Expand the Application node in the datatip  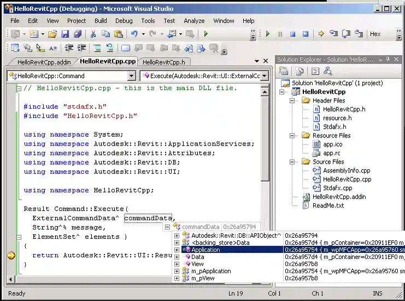point(177,250)
